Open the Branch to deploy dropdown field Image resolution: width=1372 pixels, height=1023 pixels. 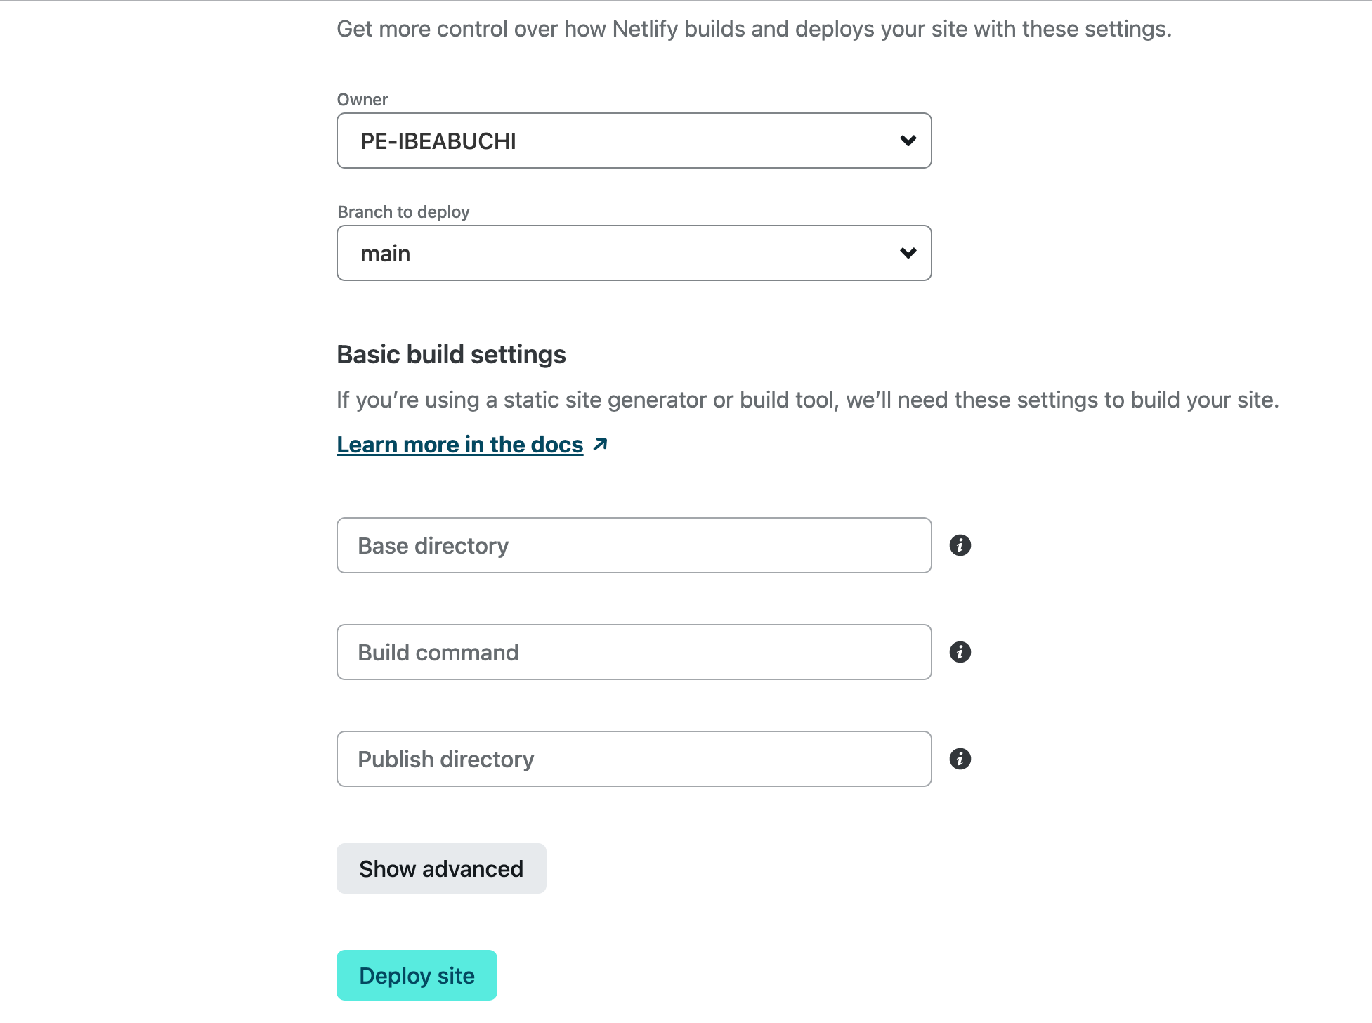tap(633, 253)
